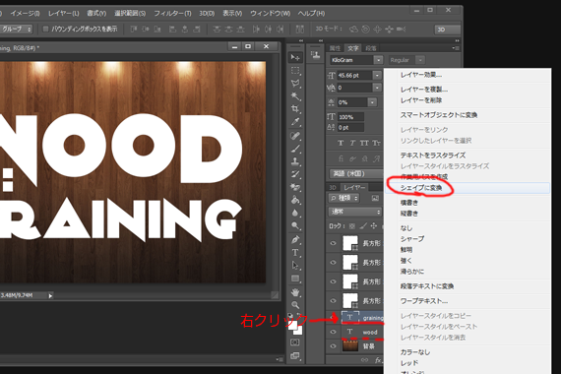Screen dimensions: 561x374
Task: Select the Eyedropper tool
Action: click(x=295, y=122)
